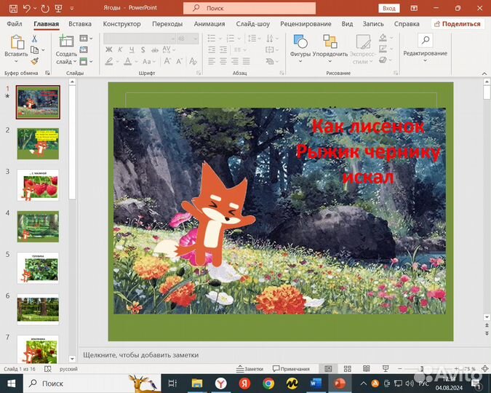Increase font size with the larger A
Screen dimensions: 491x393
[167, 61]
